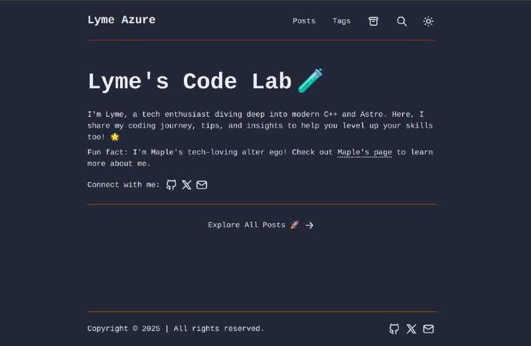Open the Tags nav item
The image size is (531, 346).
[341, 21]
